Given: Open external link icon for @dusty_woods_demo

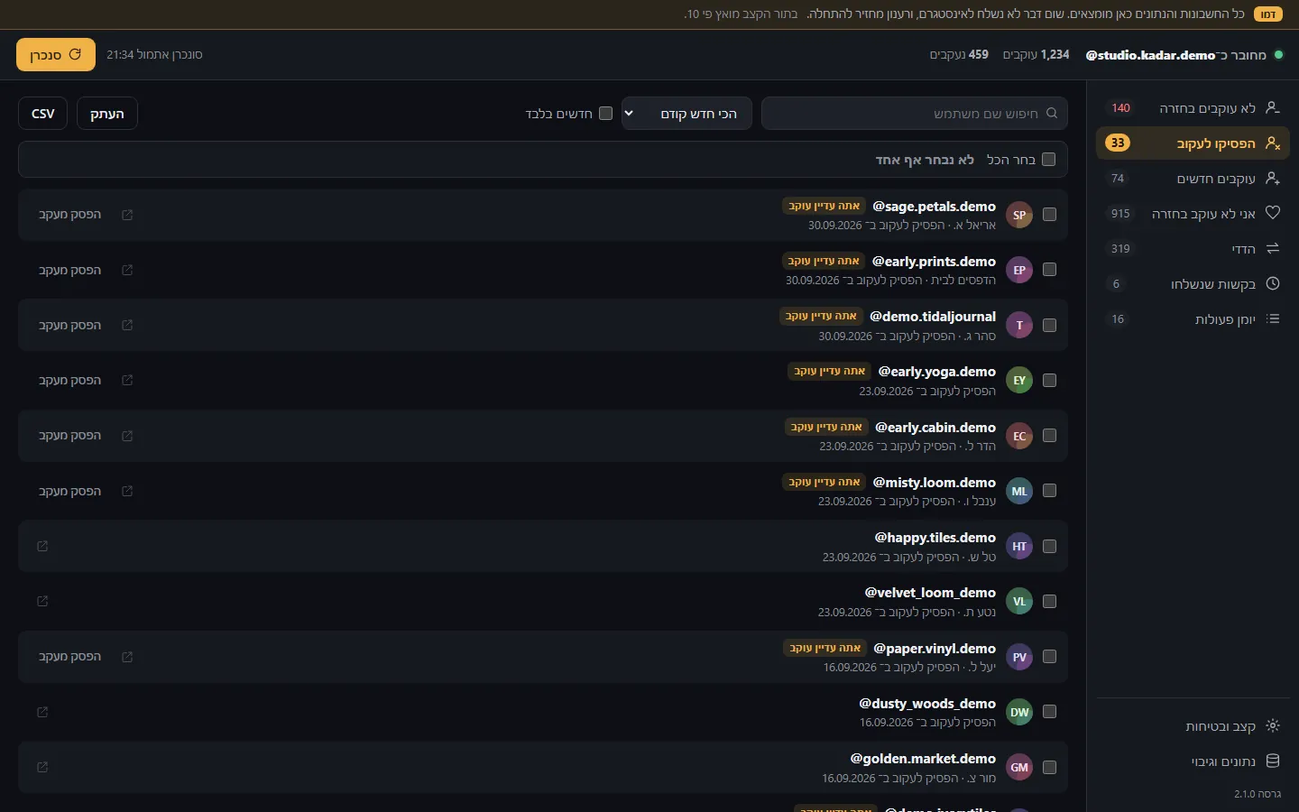Looking at the screenshot, I should [42, 712].
